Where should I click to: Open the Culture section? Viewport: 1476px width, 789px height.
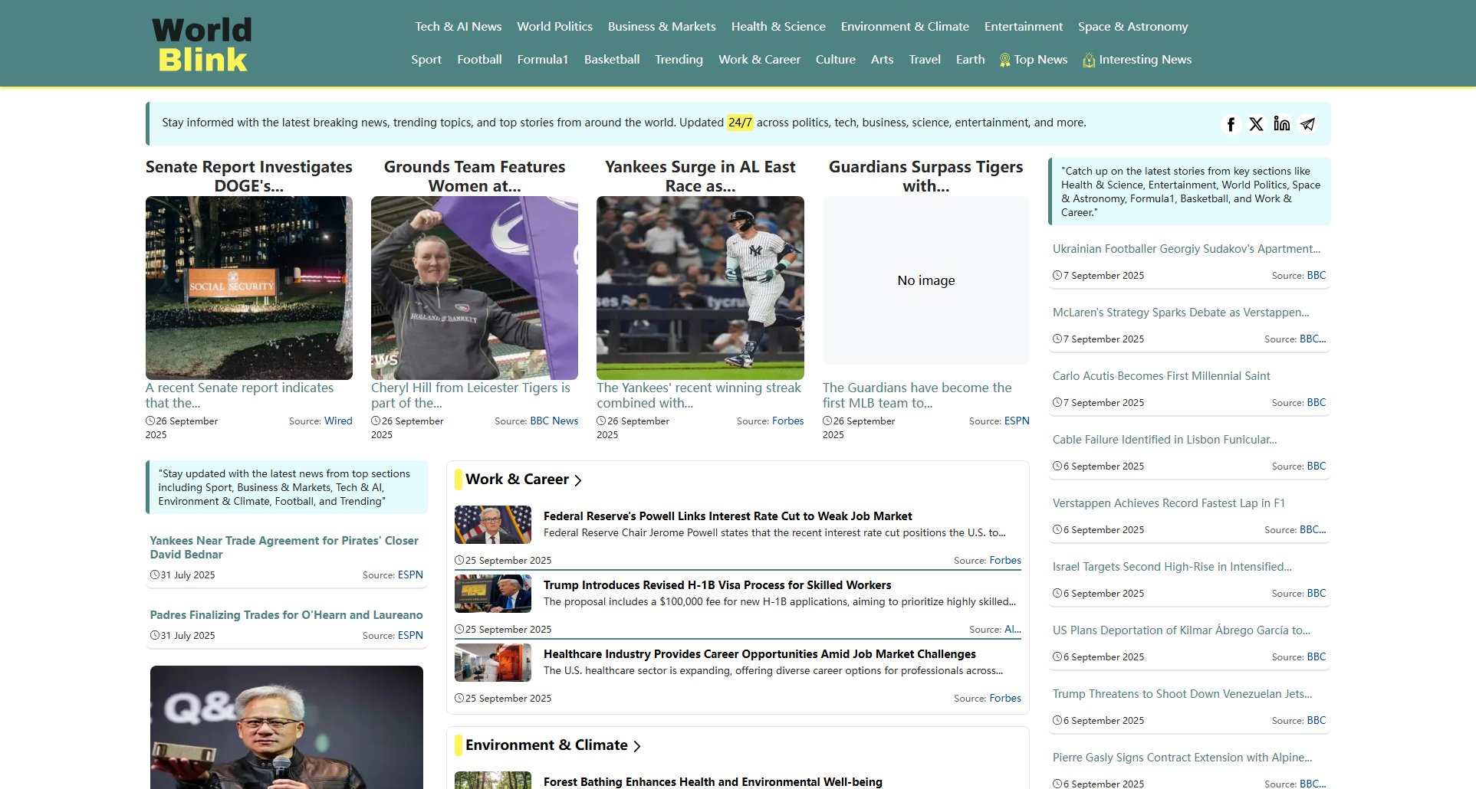click(835, 60)
